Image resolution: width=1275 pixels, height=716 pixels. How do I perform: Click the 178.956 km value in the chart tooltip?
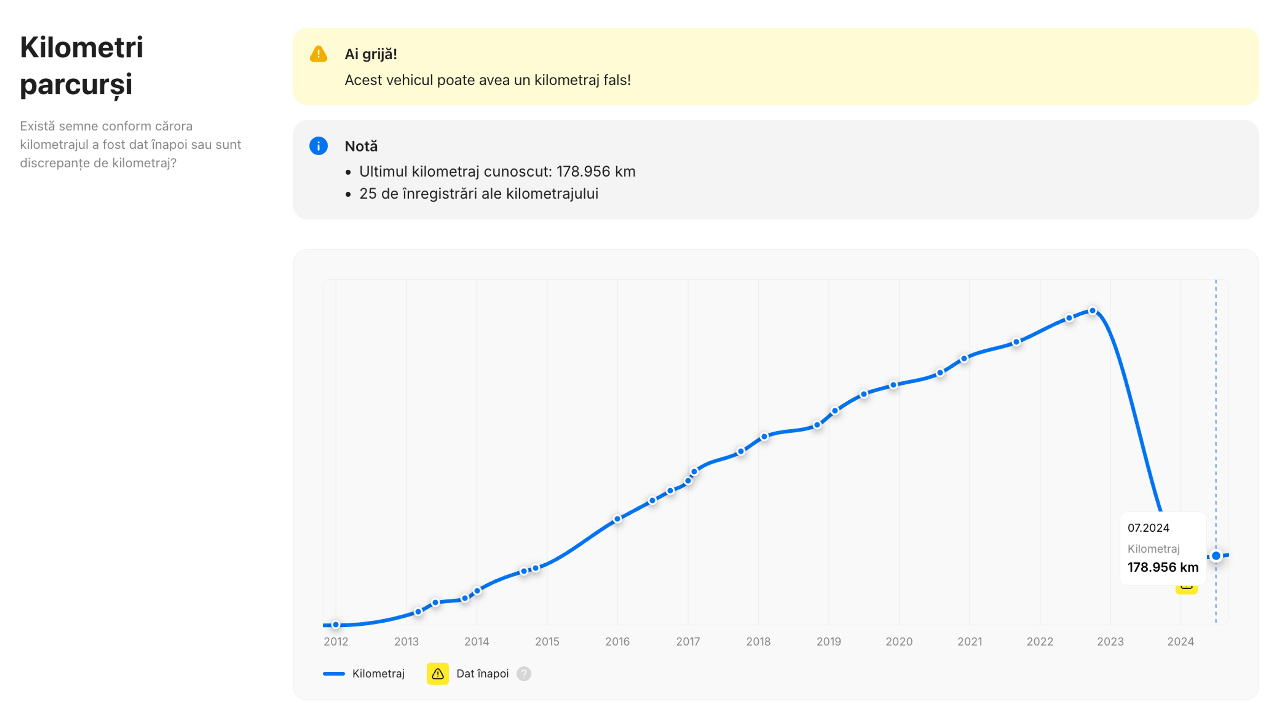pos(1163,567)
